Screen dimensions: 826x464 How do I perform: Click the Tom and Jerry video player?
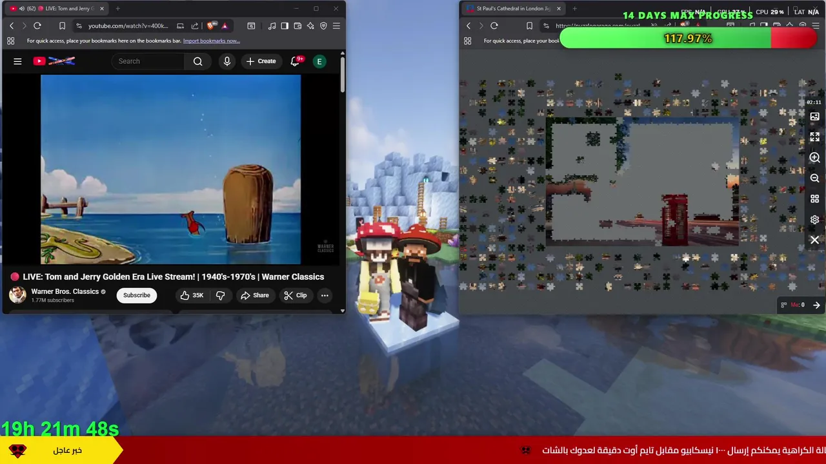pyautogui.click(x=170, y=169)
